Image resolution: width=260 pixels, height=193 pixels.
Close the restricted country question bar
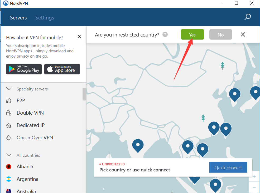pyautogui.click(x=243, y=34)
